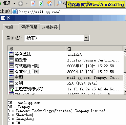Click the value 2008年12月19日 15:22:58
126x125 pixels.
pos(90,66)
